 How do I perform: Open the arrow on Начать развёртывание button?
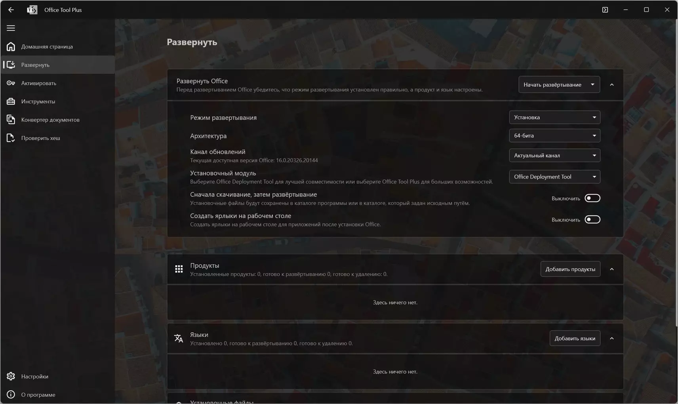(x=592, y=84)
